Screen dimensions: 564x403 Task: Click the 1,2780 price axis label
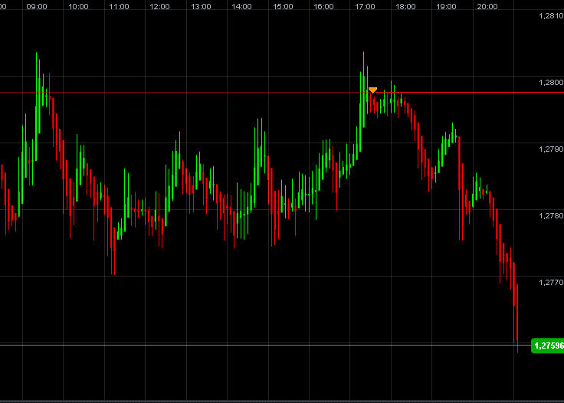551,216
